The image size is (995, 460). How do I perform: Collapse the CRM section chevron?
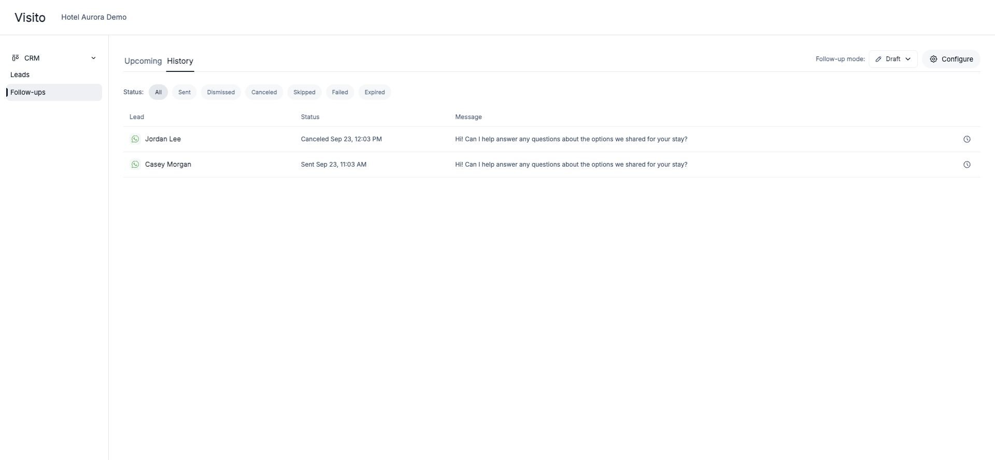pyautogui.click(x=93, y=58)
